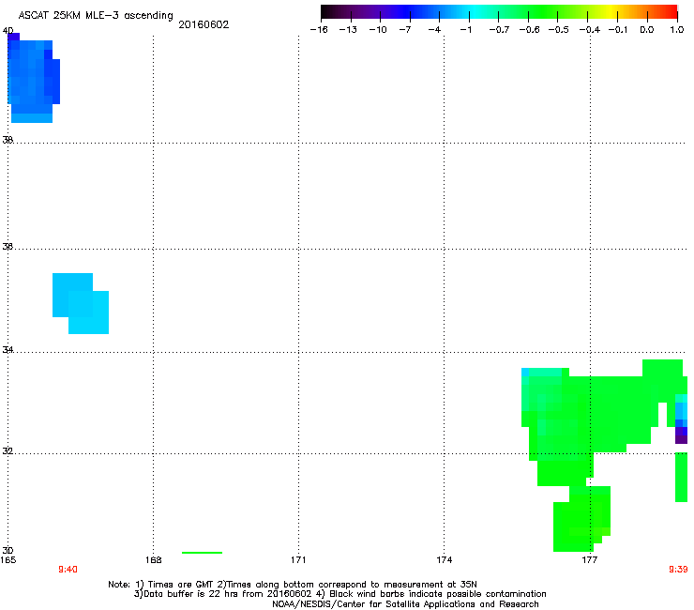The image size is (694, 610).
Task: Click the red time stamp 9:39
Action: 678,570
